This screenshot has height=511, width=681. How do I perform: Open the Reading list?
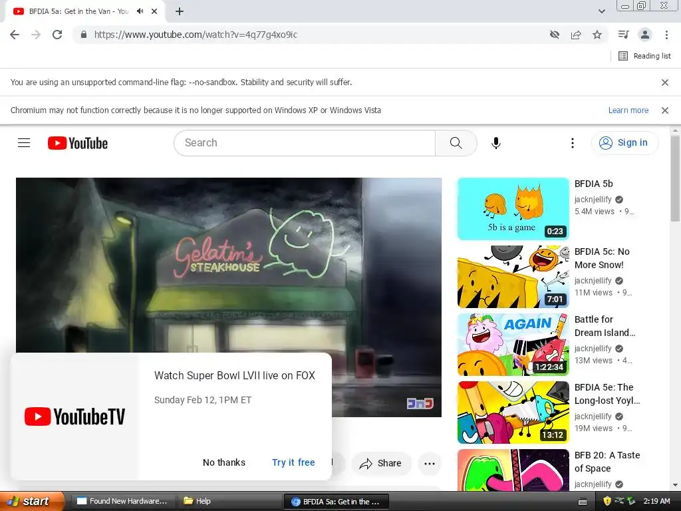coord(644,56)
